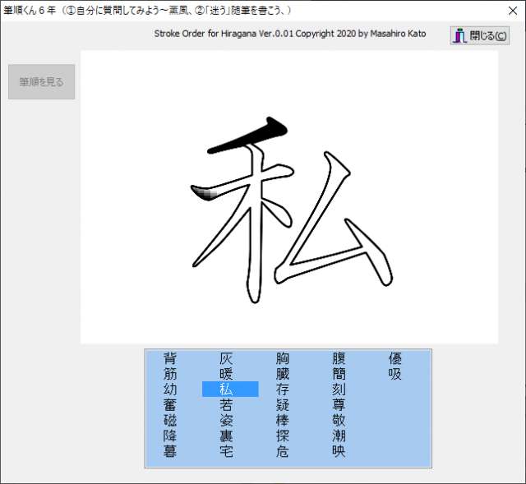Select kanji 暮 in the list
526x484 pixels.
[x=170, y=451]
